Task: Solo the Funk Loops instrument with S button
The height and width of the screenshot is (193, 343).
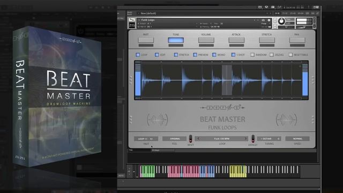Action: pyautogui.click(x=275, y=20)
